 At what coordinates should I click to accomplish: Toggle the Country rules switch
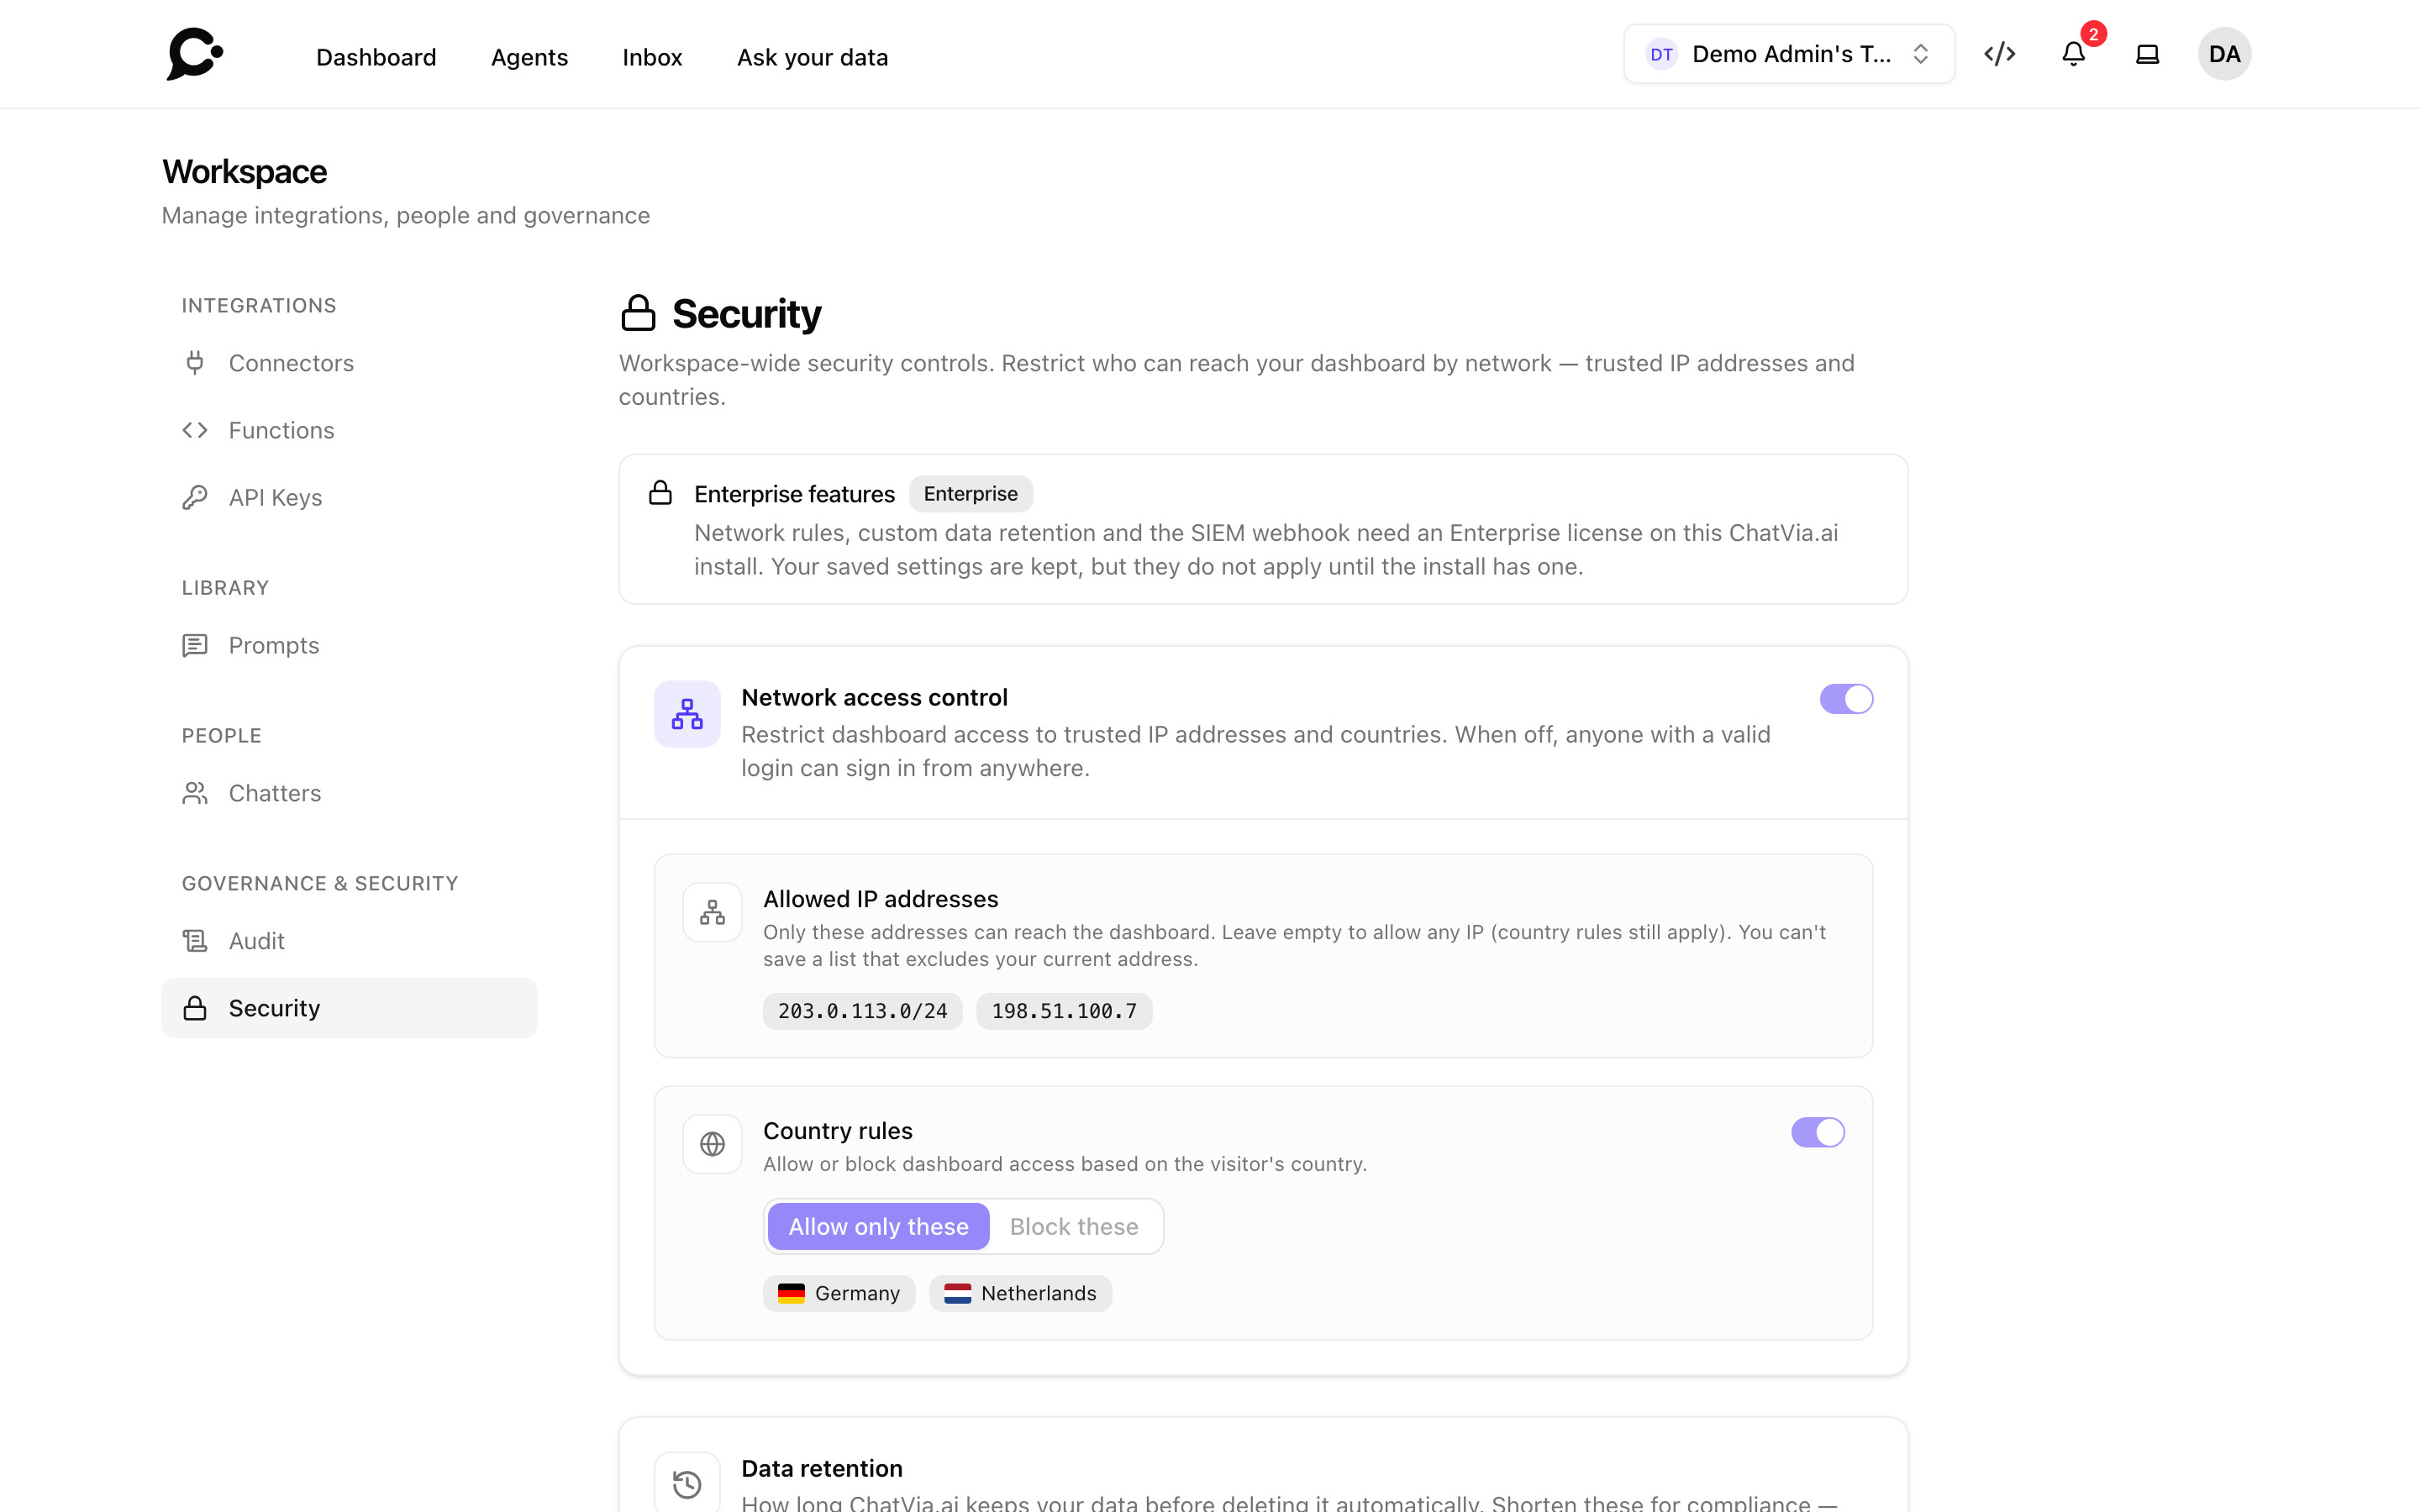pyautogui.click(x=1817, y=1132)
